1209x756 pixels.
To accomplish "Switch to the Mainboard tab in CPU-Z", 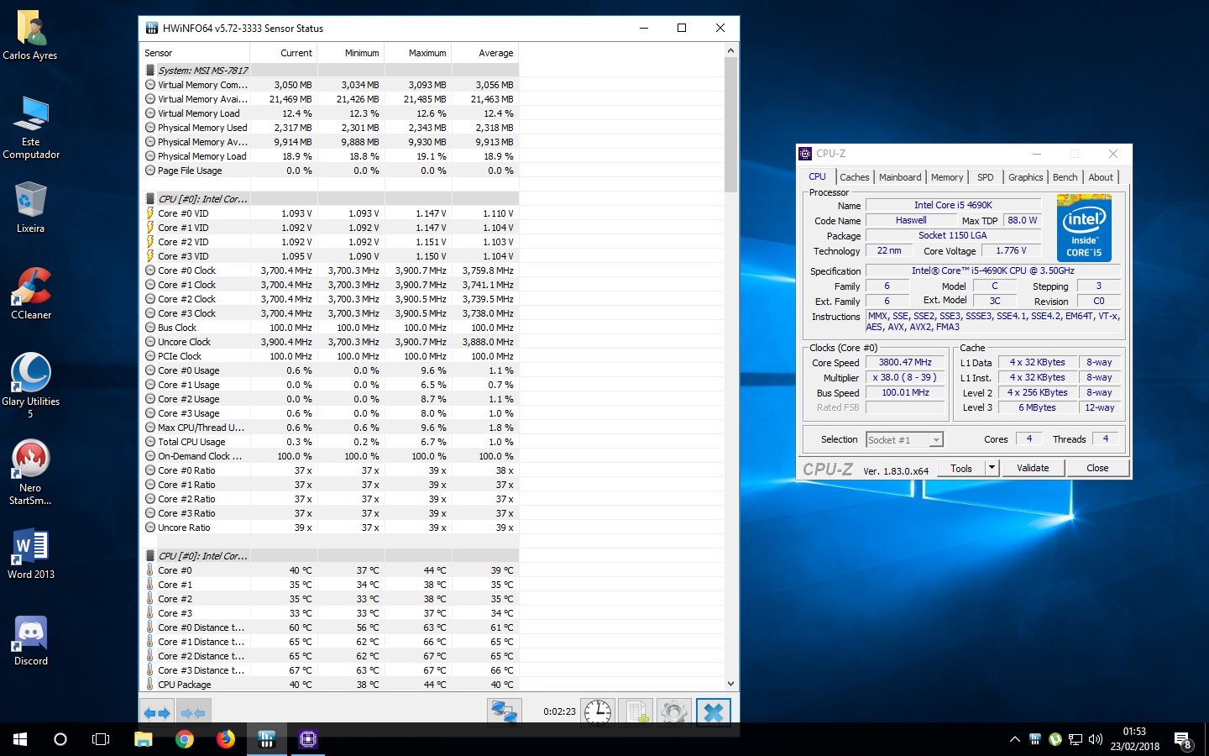I will pos(900,177).
